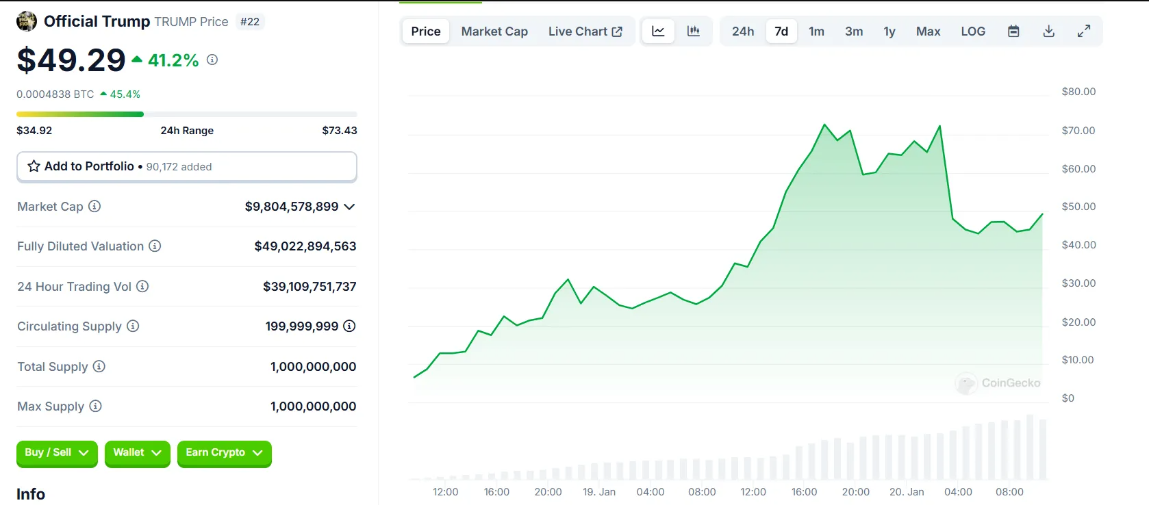Screen dimensions: 1149x505
Task: Show Fully Diluted Valuation info icon
Action: pos(155,246)
